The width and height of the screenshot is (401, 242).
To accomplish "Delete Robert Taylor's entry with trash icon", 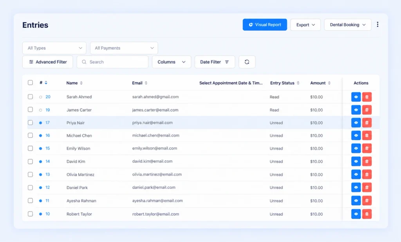I will pos(367,214).
